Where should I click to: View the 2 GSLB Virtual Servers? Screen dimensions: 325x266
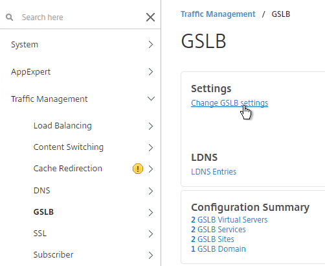tap(229, 220)
